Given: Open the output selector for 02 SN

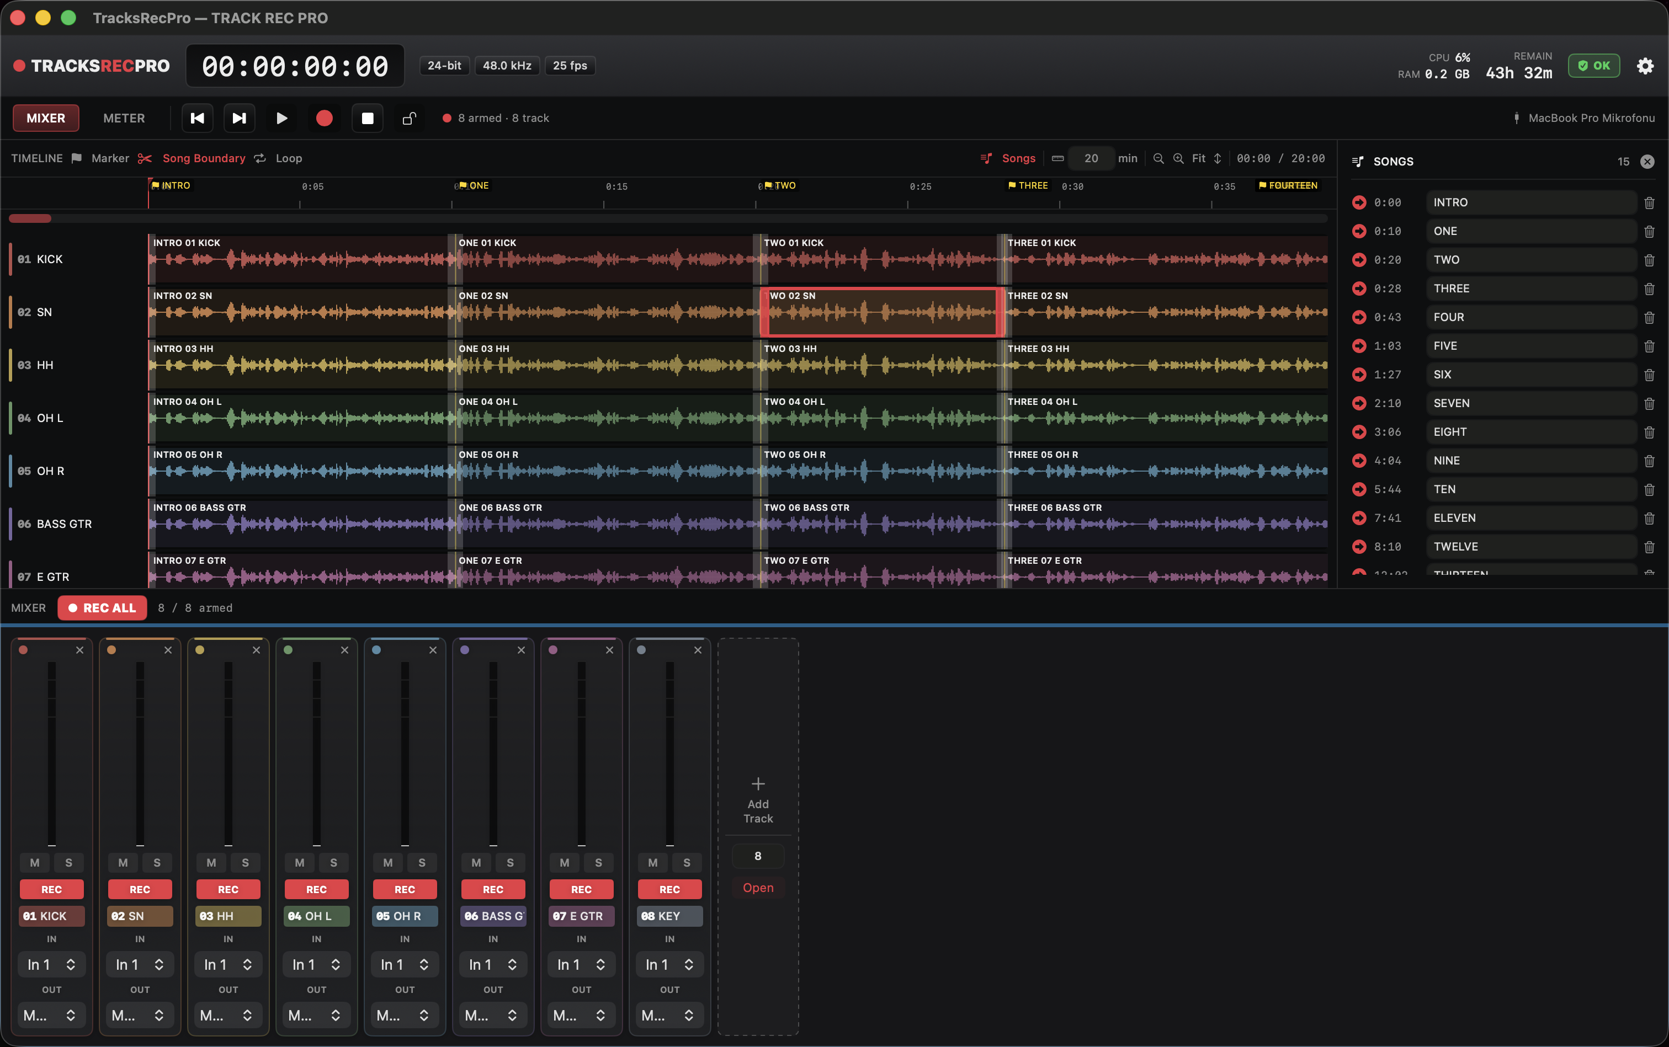Looking at the screenshot, I should coord(140,1015).
